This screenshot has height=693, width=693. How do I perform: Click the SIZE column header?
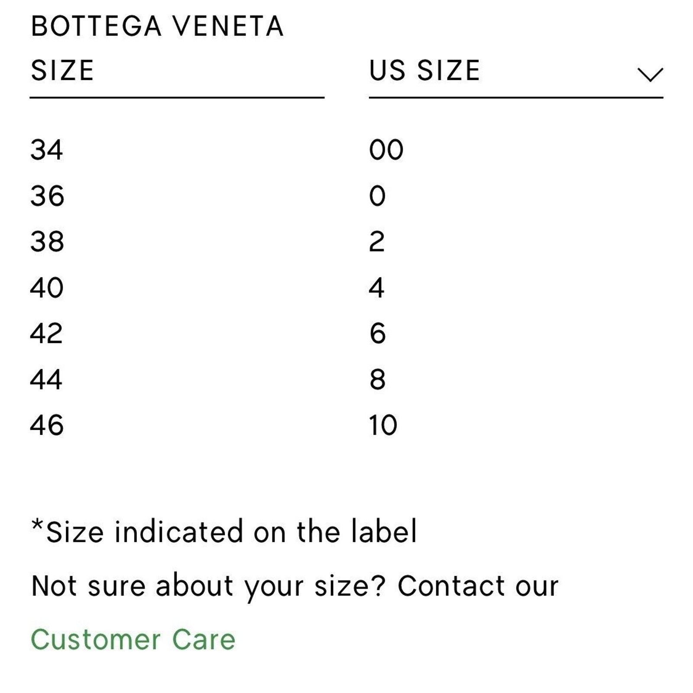tap(62, 71)
